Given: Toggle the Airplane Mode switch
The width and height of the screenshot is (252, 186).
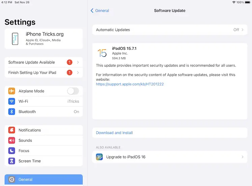Looking at the screenshot, I should [73, 91].
